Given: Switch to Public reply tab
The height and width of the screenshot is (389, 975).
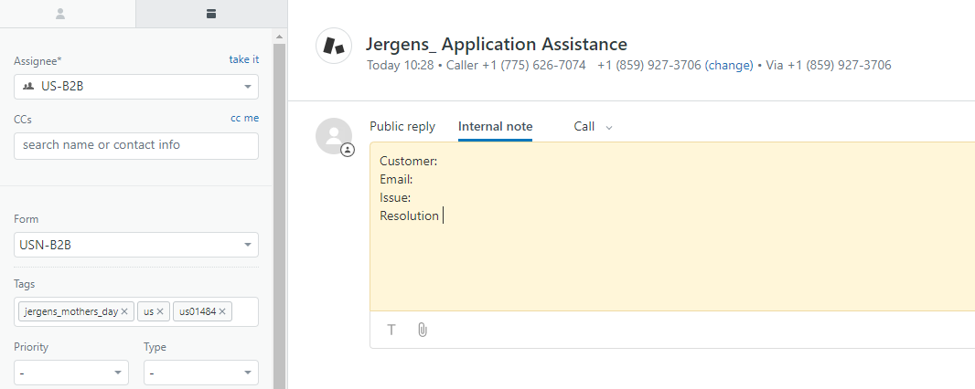Looking at the screenshot, I should coord(402,127).
